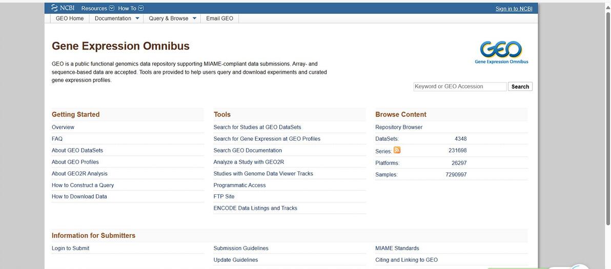Open How to Construct a Query

[83, 186]
